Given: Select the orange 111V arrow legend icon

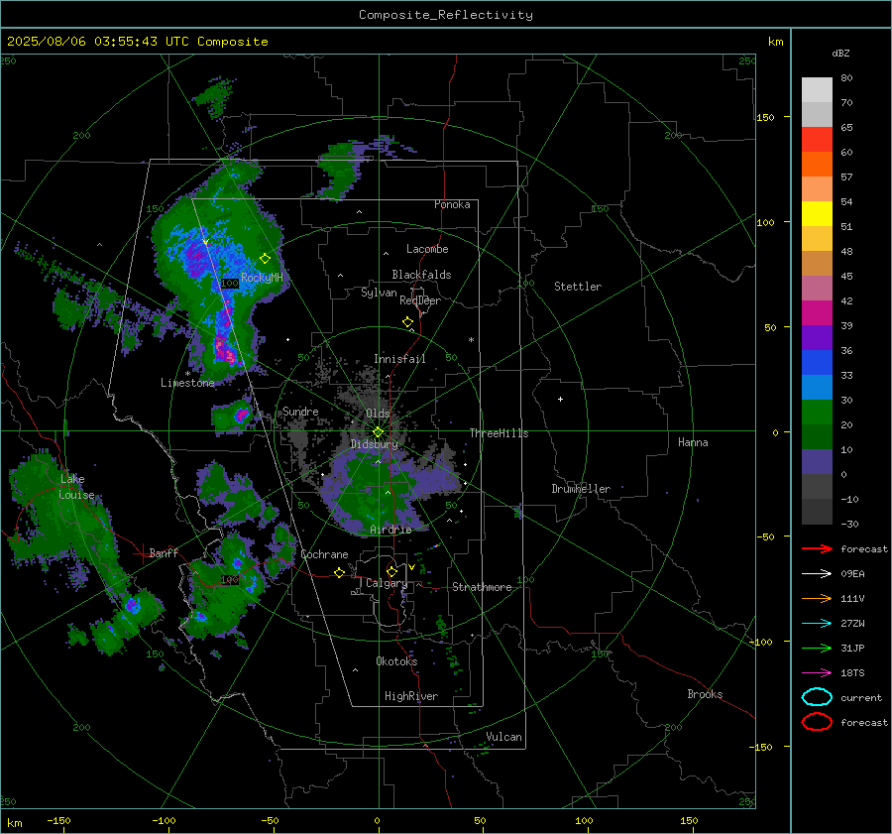Looking at the screenshot, I should (x=817, y=598).
